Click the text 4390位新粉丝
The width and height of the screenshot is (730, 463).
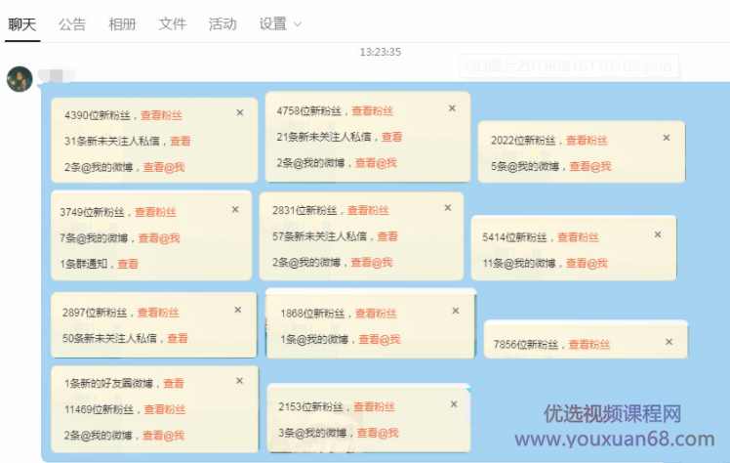[x=98, y=115]
